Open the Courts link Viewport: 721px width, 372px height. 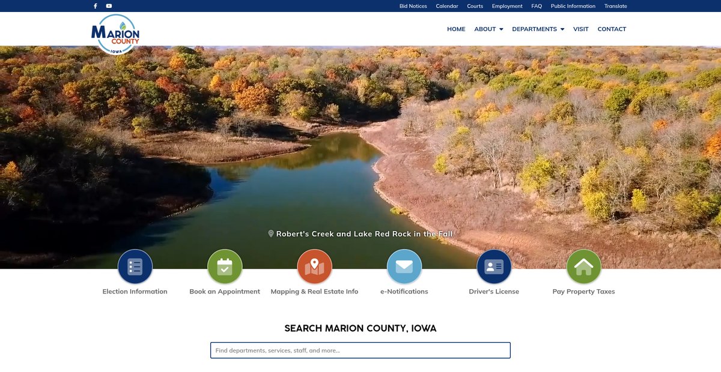pyautogui.click(x=475, y=6)
